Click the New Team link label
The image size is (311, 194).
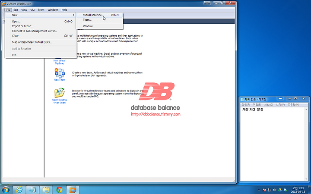(59, 80)
